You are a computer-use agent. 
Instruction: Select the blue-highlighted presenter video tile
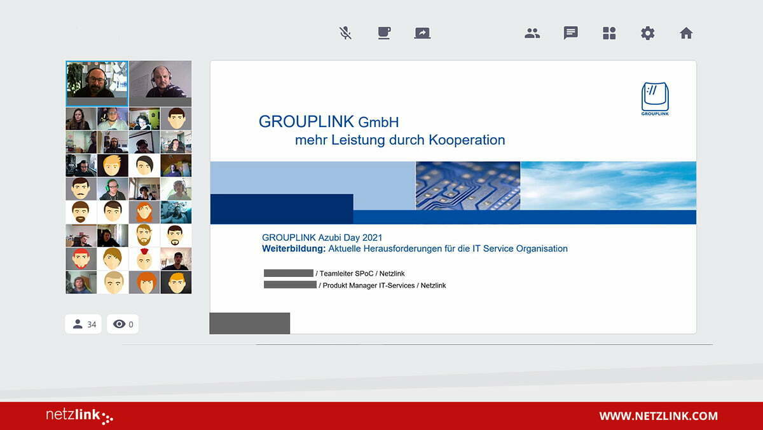[97, 83]
